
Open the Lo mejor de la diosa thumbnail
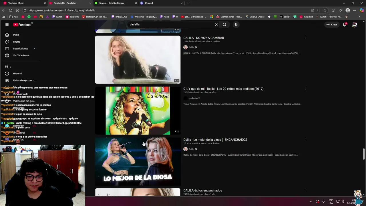point(138,161)
